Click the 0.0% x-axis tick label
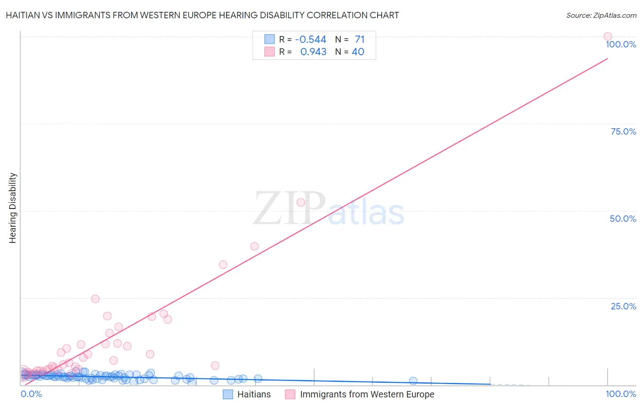Viewport: 642px width, 407px height. pyautogui.click(x=32, y=394)
